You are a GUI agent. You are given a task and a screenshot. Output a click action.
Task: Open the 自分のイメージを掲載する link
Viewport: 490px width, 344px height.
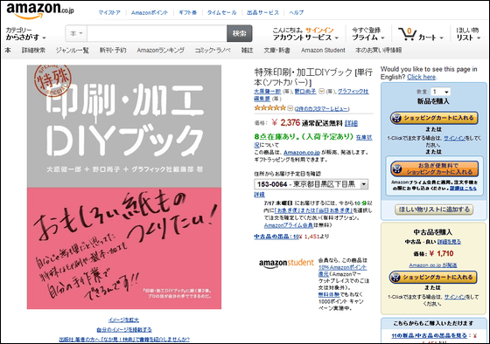click(124, 330)
